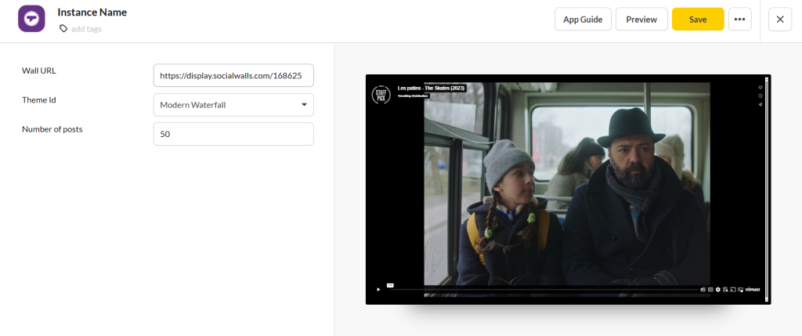Open the video transcript icon
Image resolution: width=802 pixels, height=336 pixels.
[x=726, y=289]
